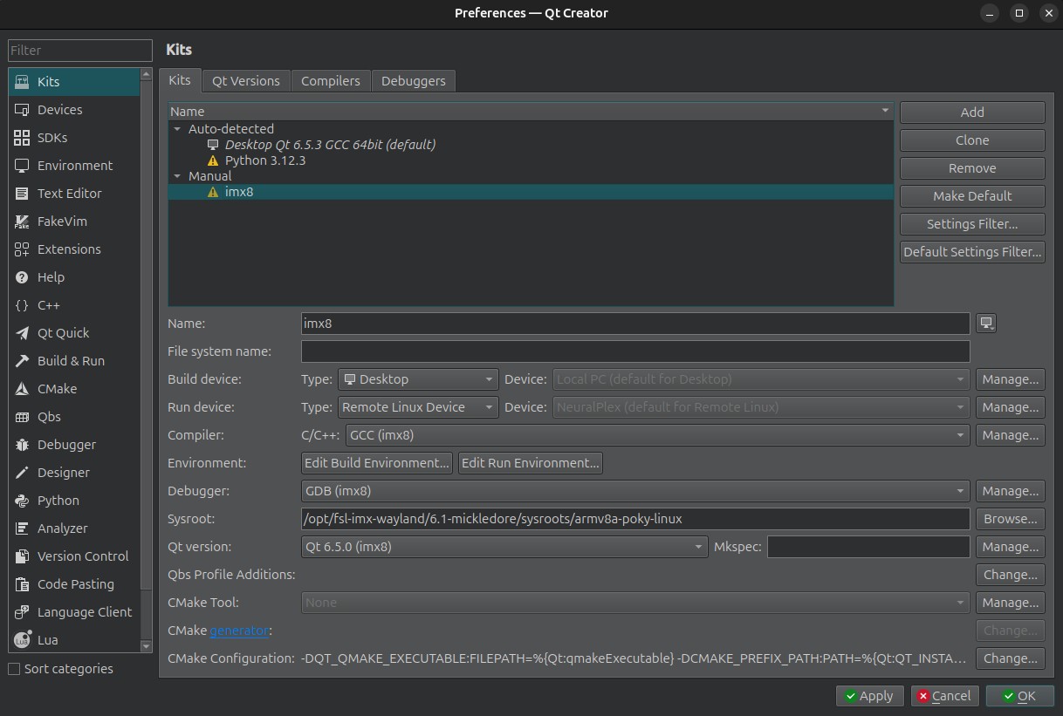Viewport: 1063px width, 716px height.
Task: Open the Version Control icon
Action: click(23, 556)
